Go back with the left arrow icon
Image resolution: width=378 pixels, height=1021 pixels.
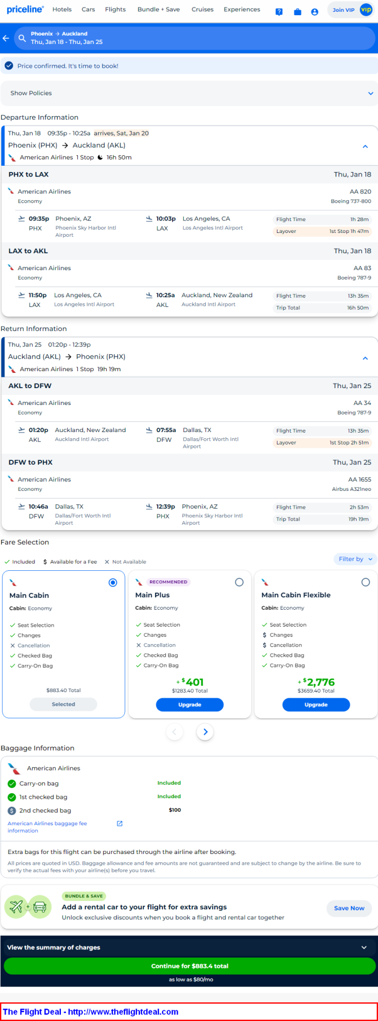point(6,38)
